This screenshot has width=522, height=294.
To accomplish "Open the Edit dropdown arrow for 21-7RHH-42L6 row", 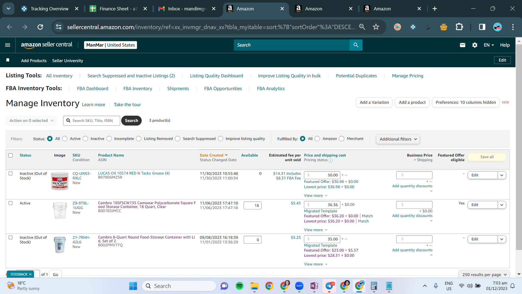I will 502,239.
